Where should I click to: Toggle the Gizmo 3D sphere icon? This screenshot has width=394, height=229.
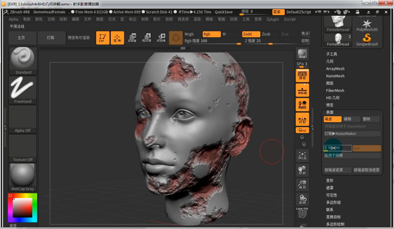[x=176, y=38]
